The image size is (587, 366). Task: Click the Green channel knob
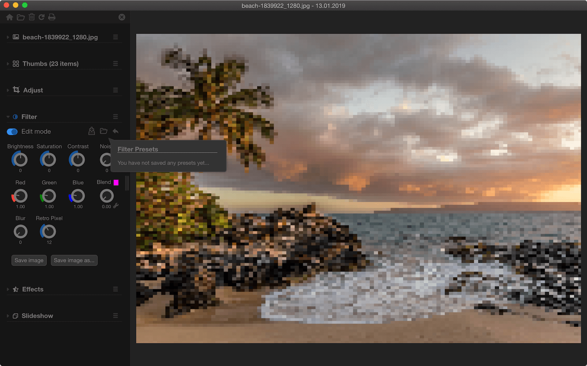(49, 196)
